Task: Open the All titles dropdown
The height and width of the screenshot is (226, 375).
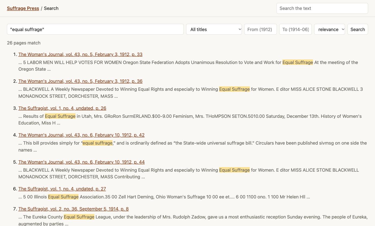Action: point(214,29)
